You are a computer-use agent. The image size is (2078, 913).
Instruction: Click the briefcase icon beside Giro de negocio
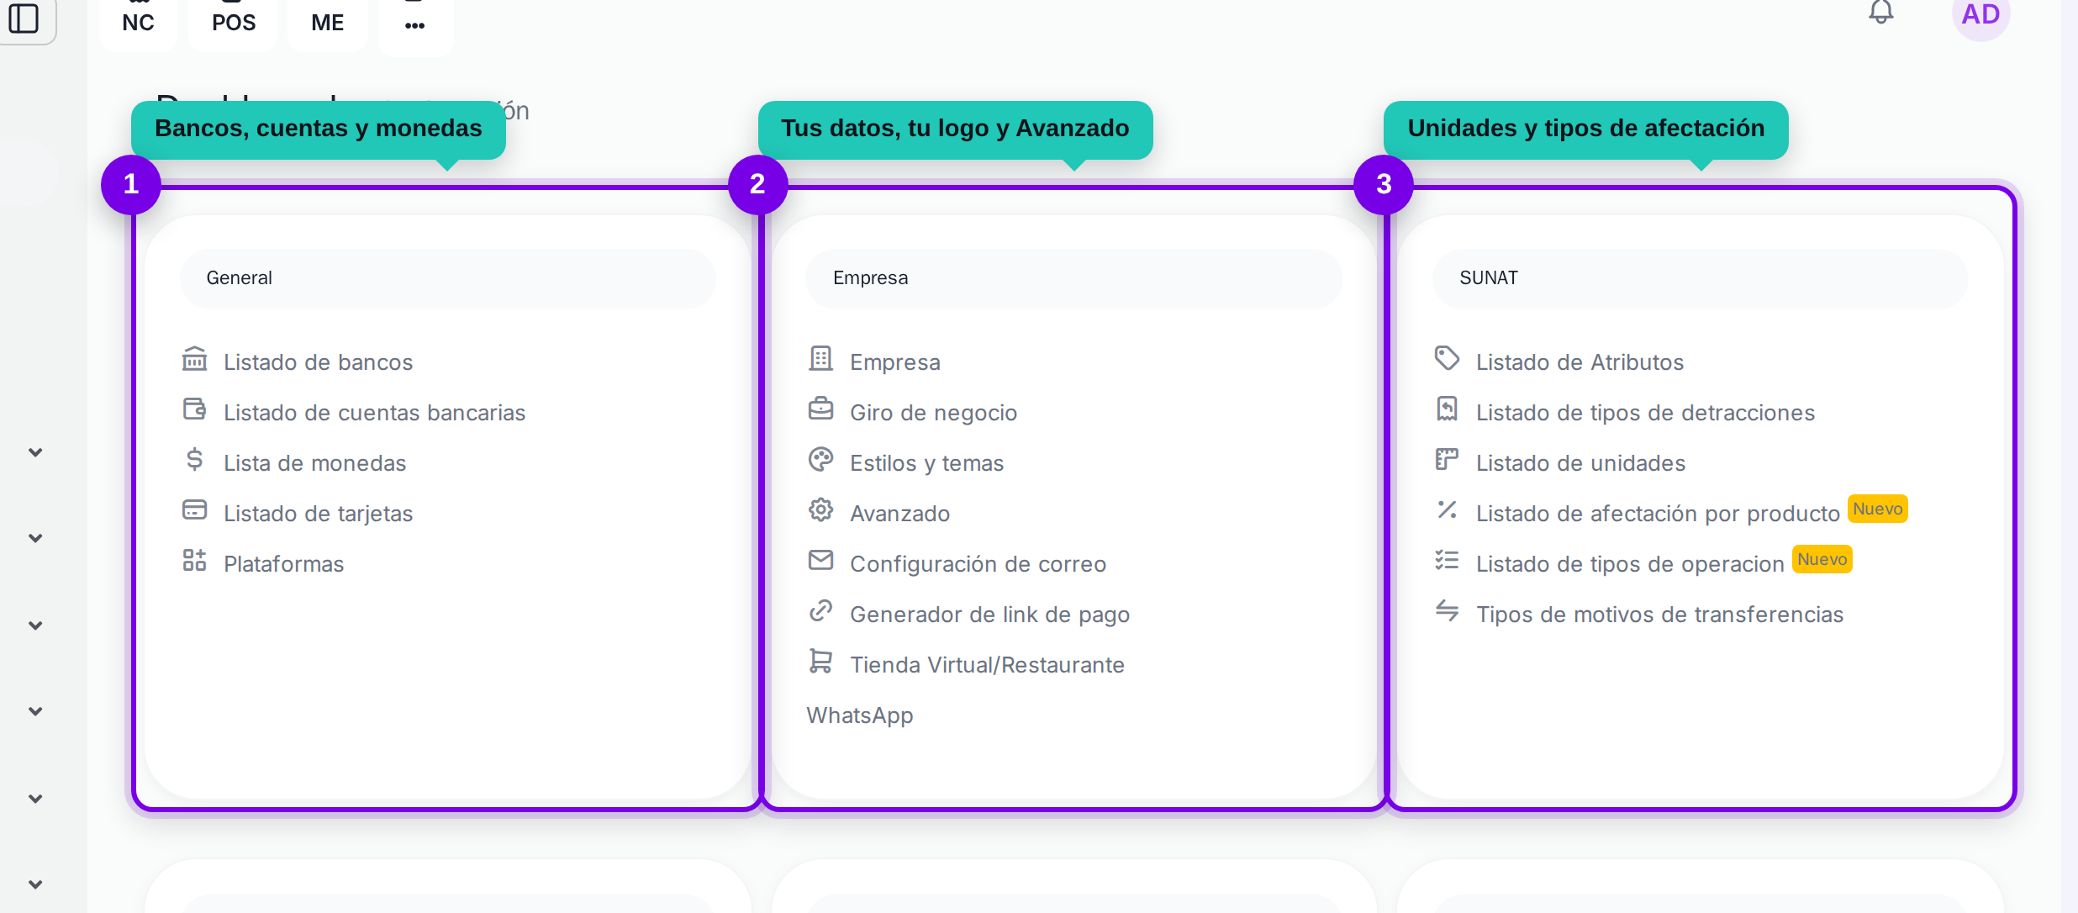pyautogui.click(x=820, y=409)
